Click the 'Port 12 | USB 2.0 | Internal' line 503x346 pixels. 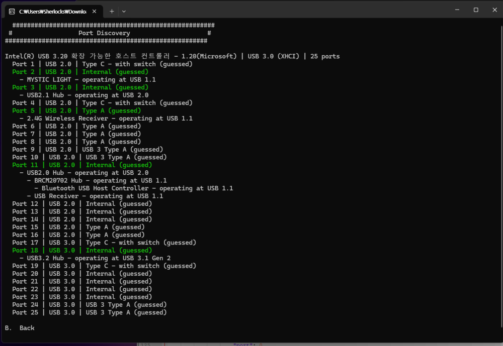click(82, 204)
